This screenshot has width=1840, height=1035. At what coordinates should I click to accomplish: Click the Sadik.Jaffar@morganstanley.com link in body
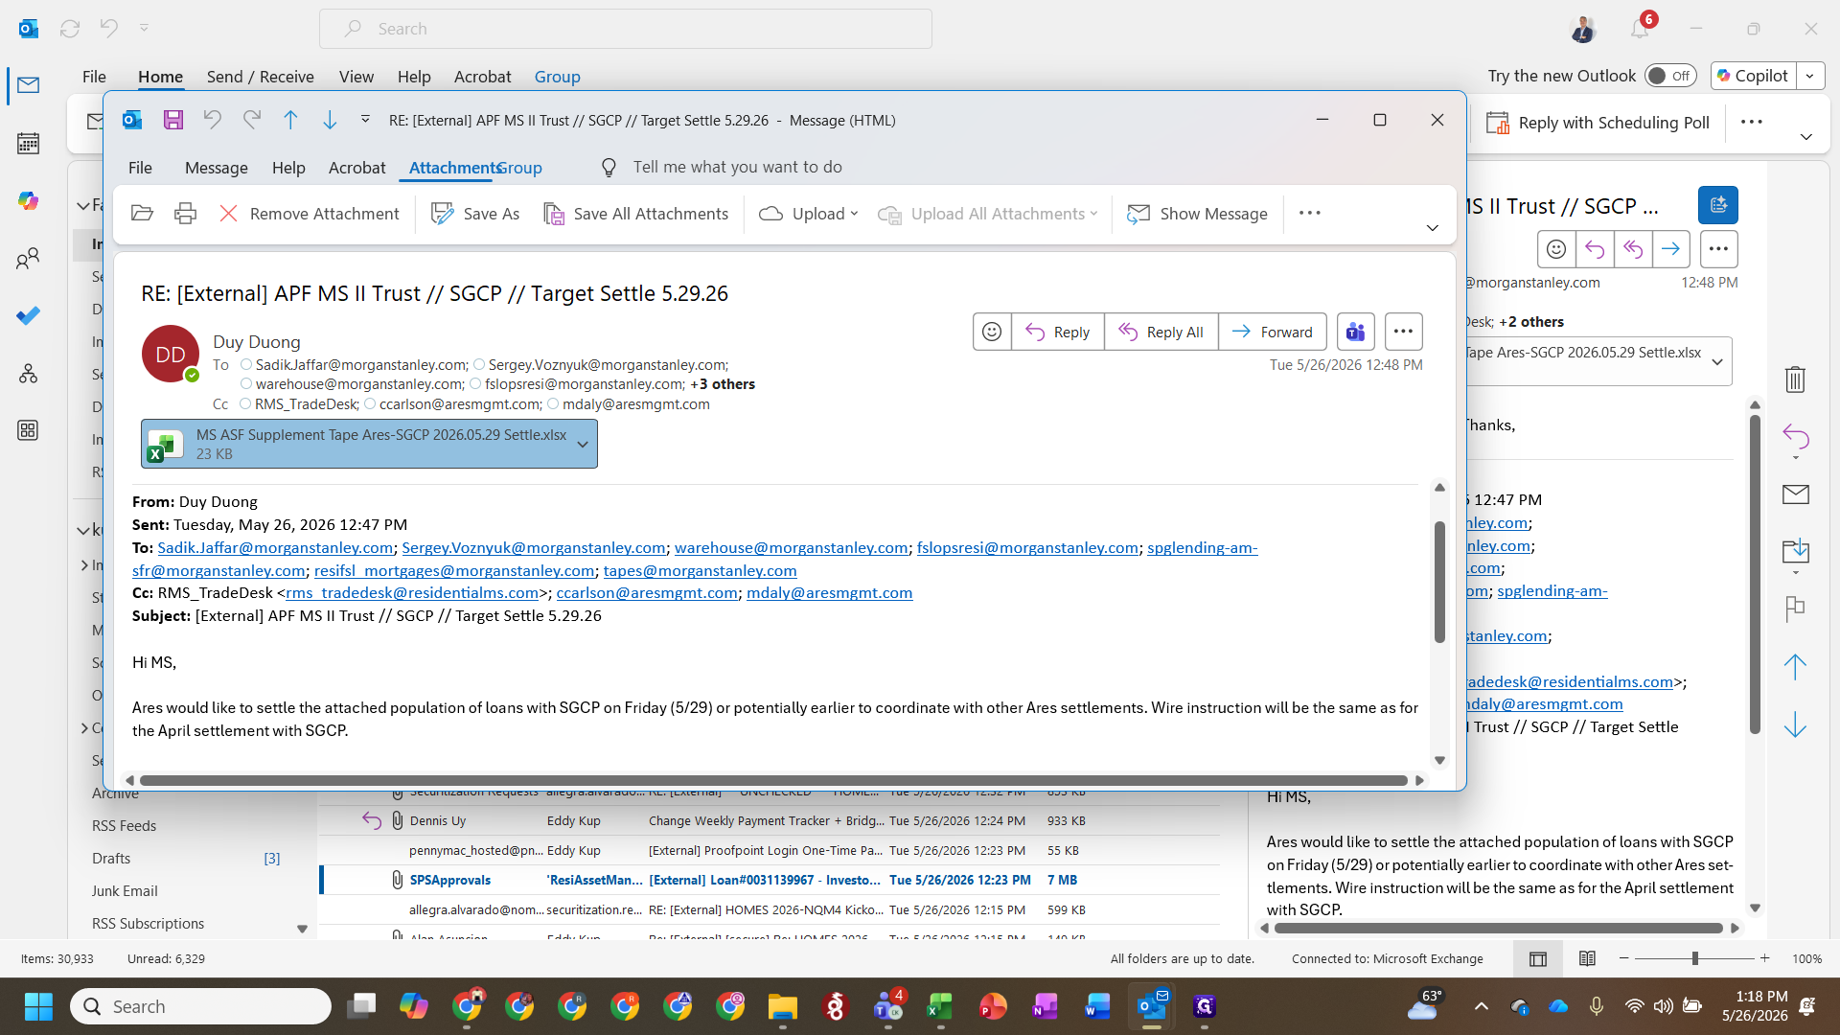point(275,547)
